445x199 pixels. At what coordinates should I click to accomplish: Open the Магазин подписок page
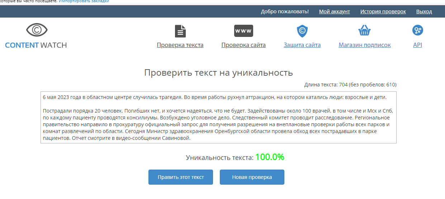point(364,45)
